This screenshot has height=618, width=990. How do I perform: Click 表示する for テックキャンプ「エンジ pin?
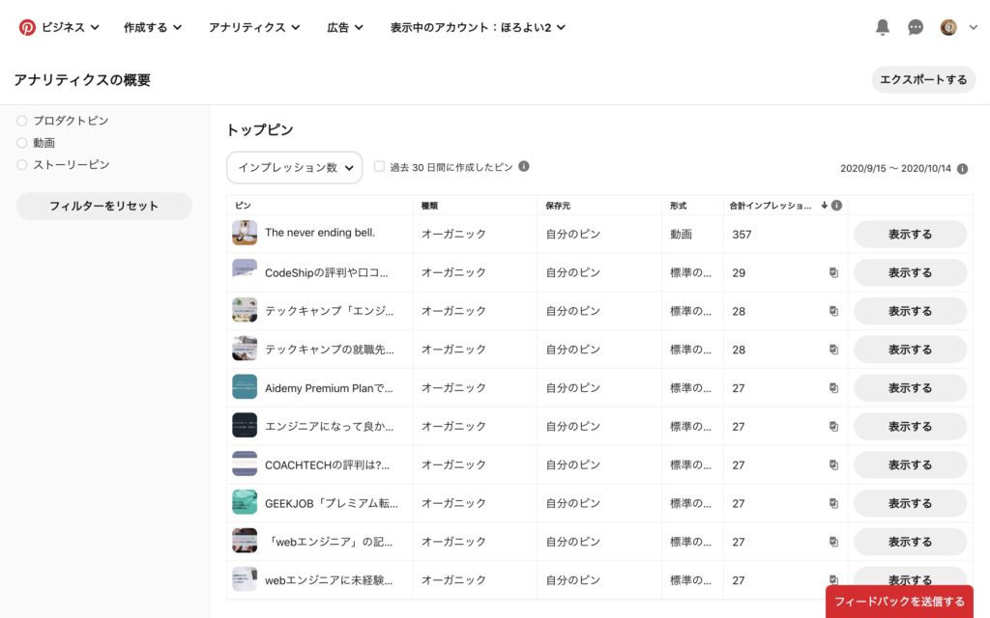pyautogui.click(x=910, y=311)
